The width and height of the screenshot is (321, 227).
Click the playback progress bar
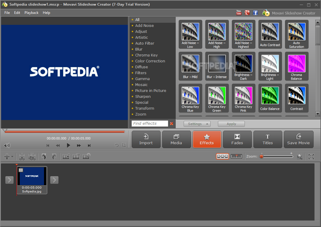(x=64, y=132)
